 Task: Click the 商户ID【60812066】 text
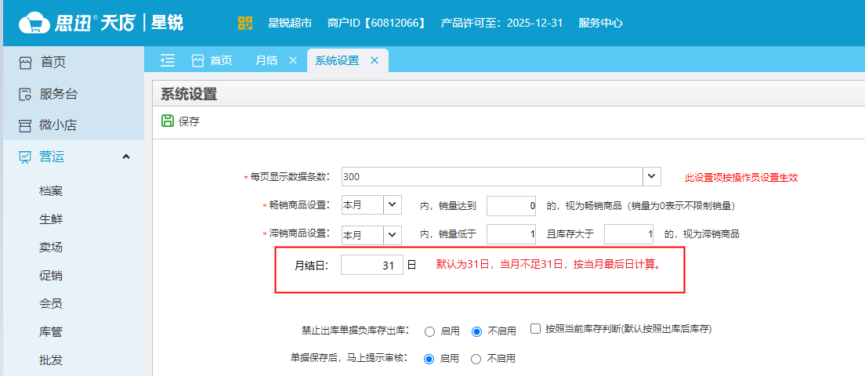[377, 23]
